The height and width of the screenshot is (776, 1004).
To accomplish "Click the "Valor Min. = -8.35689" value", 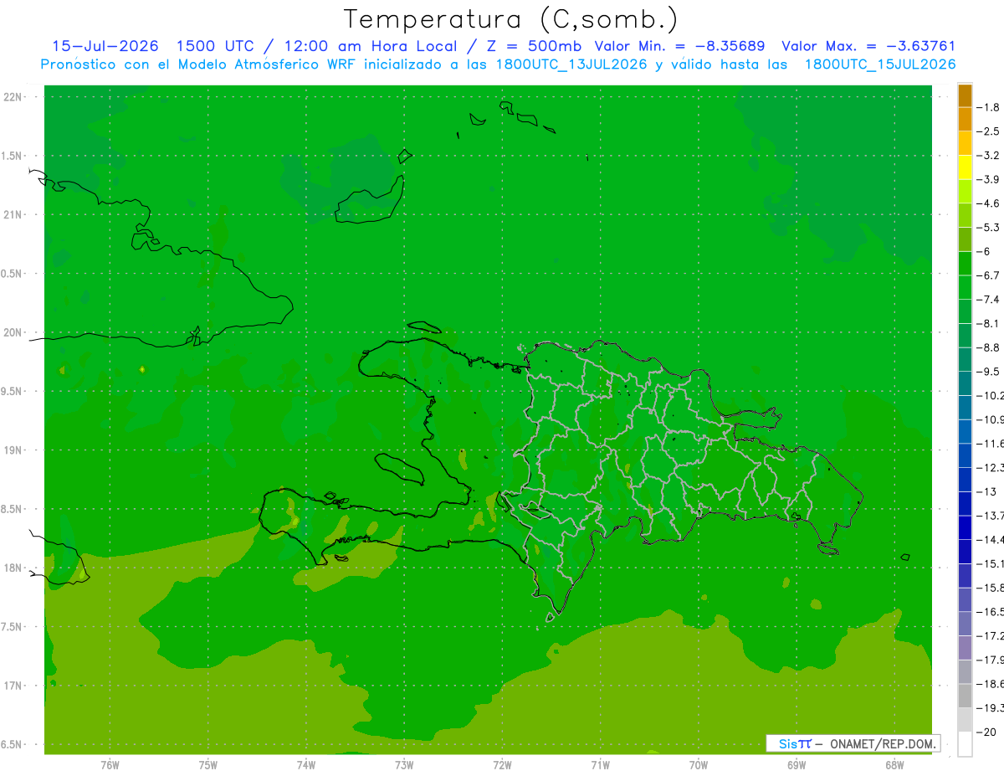I will (679, 46).
